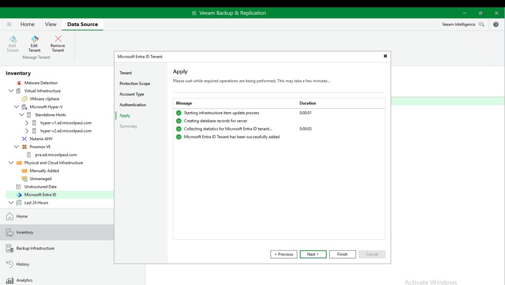Click the Analytics chart icon
The image size is (505, 285).
click(10, 280)
